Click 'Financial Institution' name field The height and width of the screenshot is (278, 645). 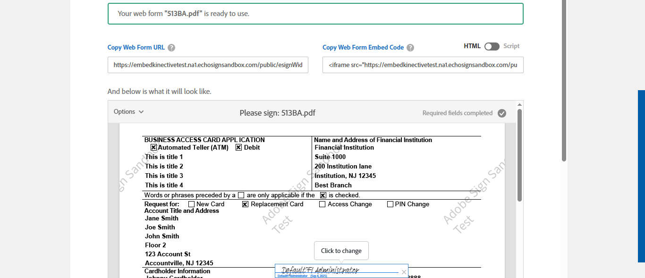click(344, 147)
